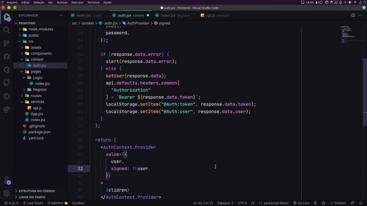Open the Seleção menu
Viewport: 367px width, 206px height.
pos(39,2)
